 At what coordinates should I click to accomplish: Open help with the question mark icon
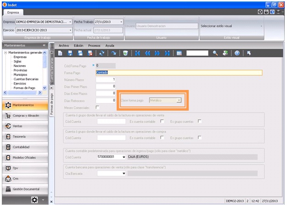237,53
